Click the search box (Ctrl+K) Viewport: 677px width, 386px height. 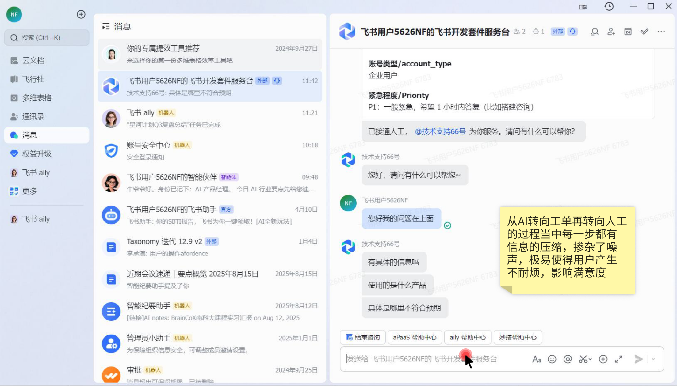(x=47, y=38)
